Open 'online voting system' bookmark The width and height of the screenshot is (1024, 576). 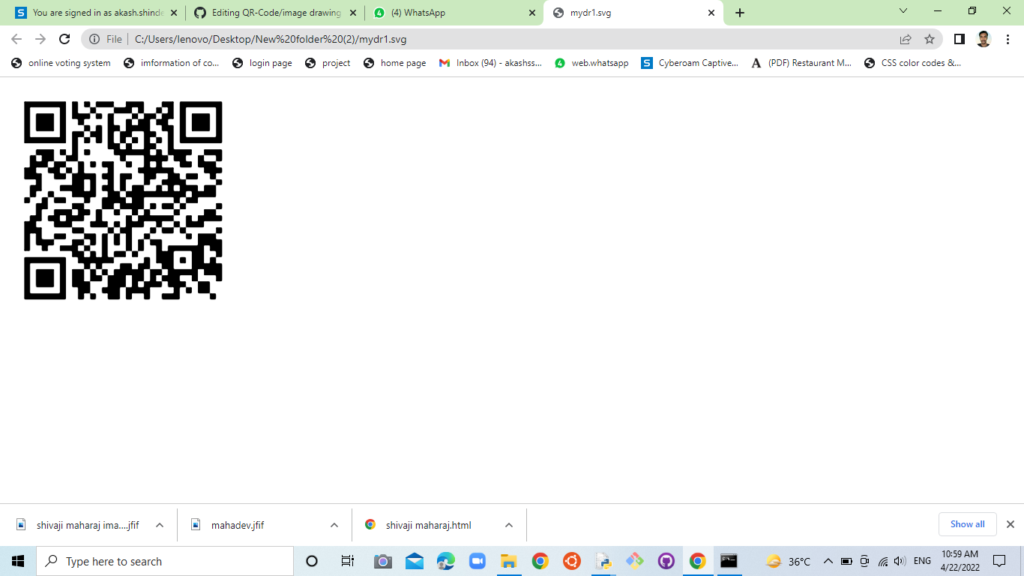pyautogui.click(x=61, y=63)
